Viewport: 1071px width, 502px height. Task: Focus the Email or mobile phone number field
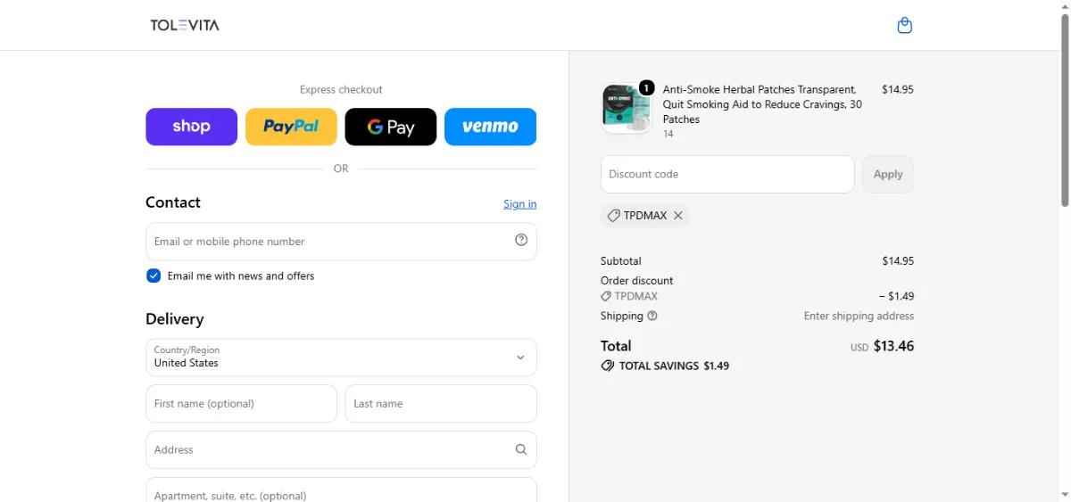click(341, 241)
